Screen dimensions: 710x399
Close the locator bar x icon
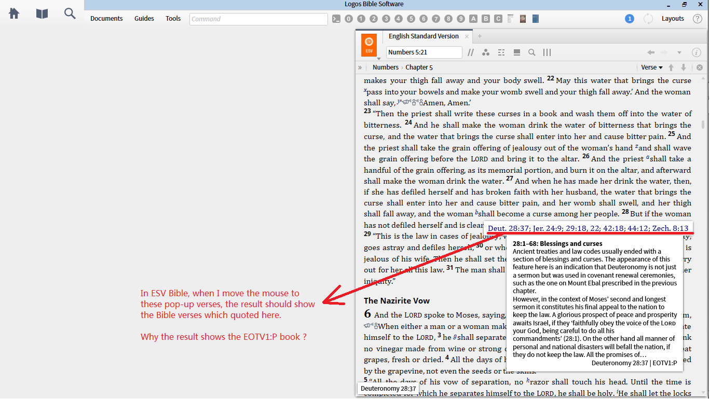tap(700, 67)
